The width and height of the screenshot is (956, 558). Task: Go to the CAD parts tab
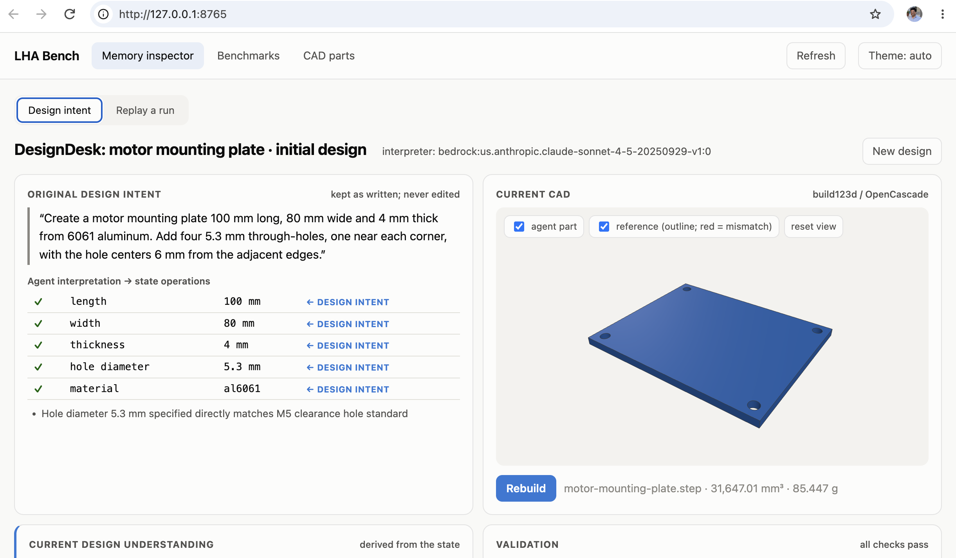329,56
